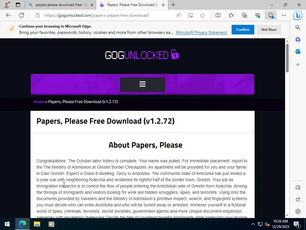Toggle the sidebar panel icon

298,187
